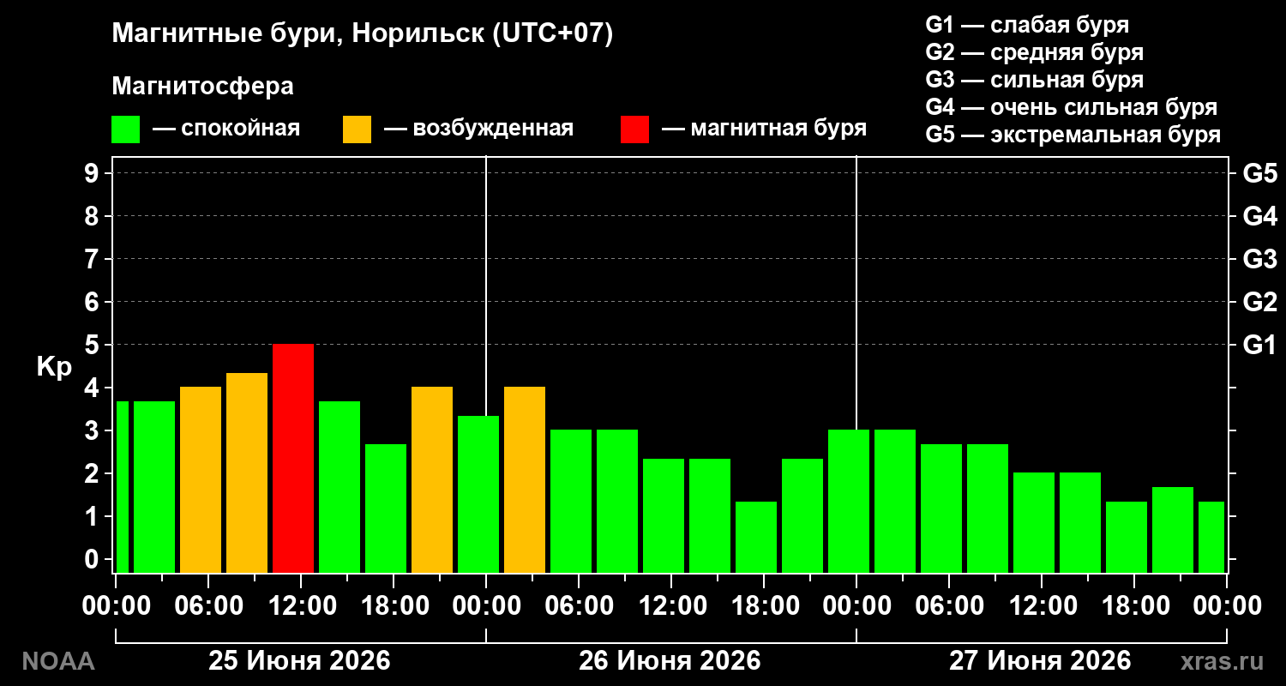Click the red 'магнитная буря' legend swatch
Viewport: 1286px width, 686px height.
coord(634,129)
